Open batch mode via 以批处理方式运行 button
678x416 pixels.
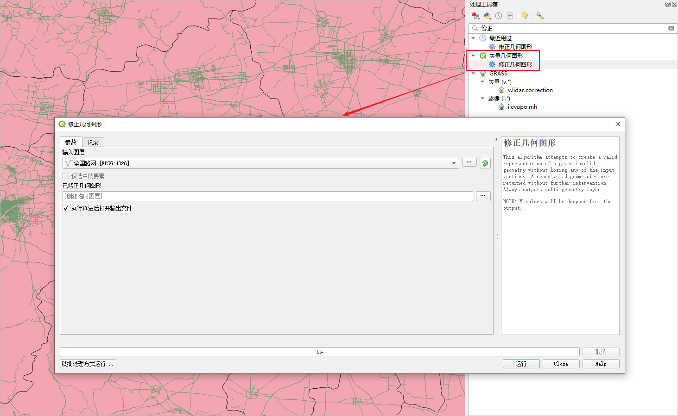[88, 363]
